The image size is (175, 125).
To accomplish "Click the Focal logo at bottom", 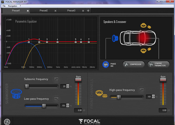I will [89, 122].
